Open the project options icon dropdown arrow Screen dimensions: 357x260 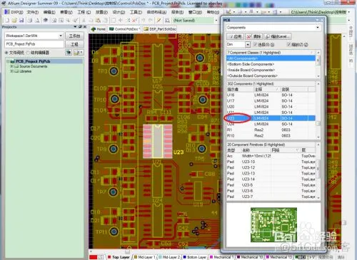click(x=81, y=52)
